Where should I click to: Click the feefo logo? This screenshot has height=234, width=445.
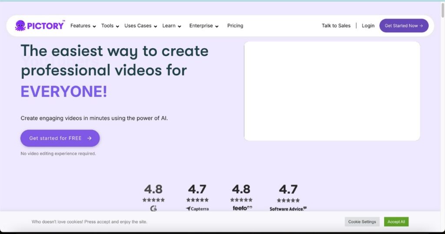coord(242,208)
